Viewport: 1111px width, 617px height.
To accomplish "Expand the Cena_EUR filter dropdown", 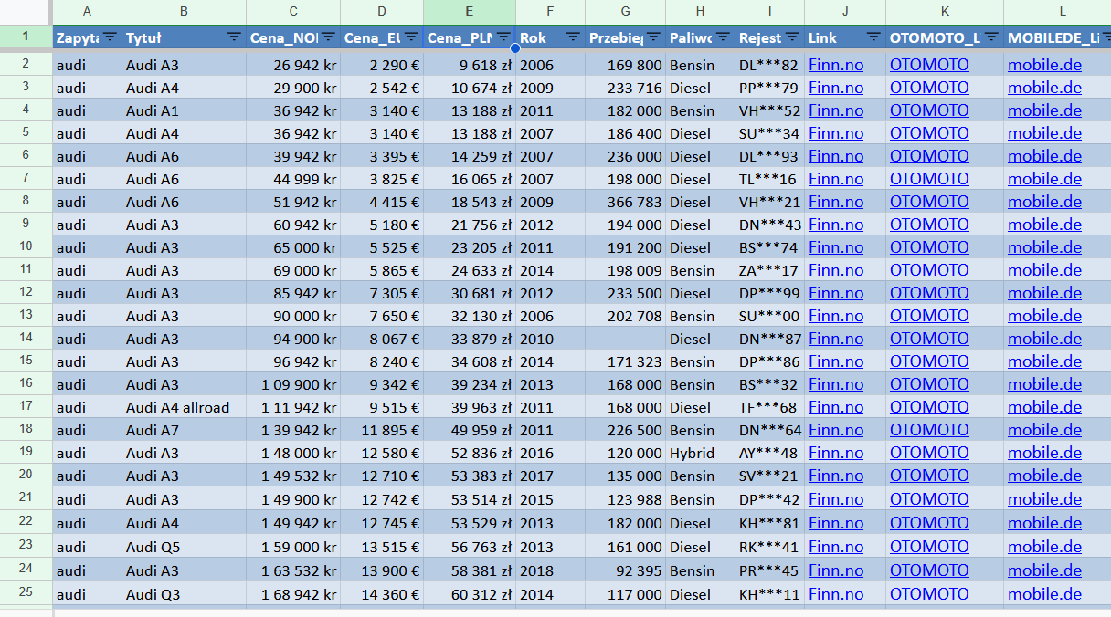I will pyautogui.click(x=411, y=37).
